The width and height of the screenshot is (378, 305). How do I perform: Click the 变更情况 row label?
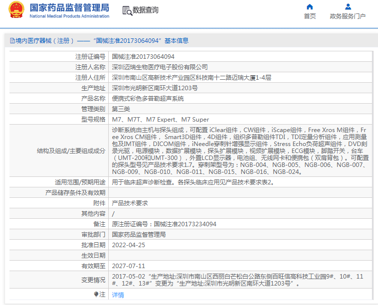coord(93,280)
